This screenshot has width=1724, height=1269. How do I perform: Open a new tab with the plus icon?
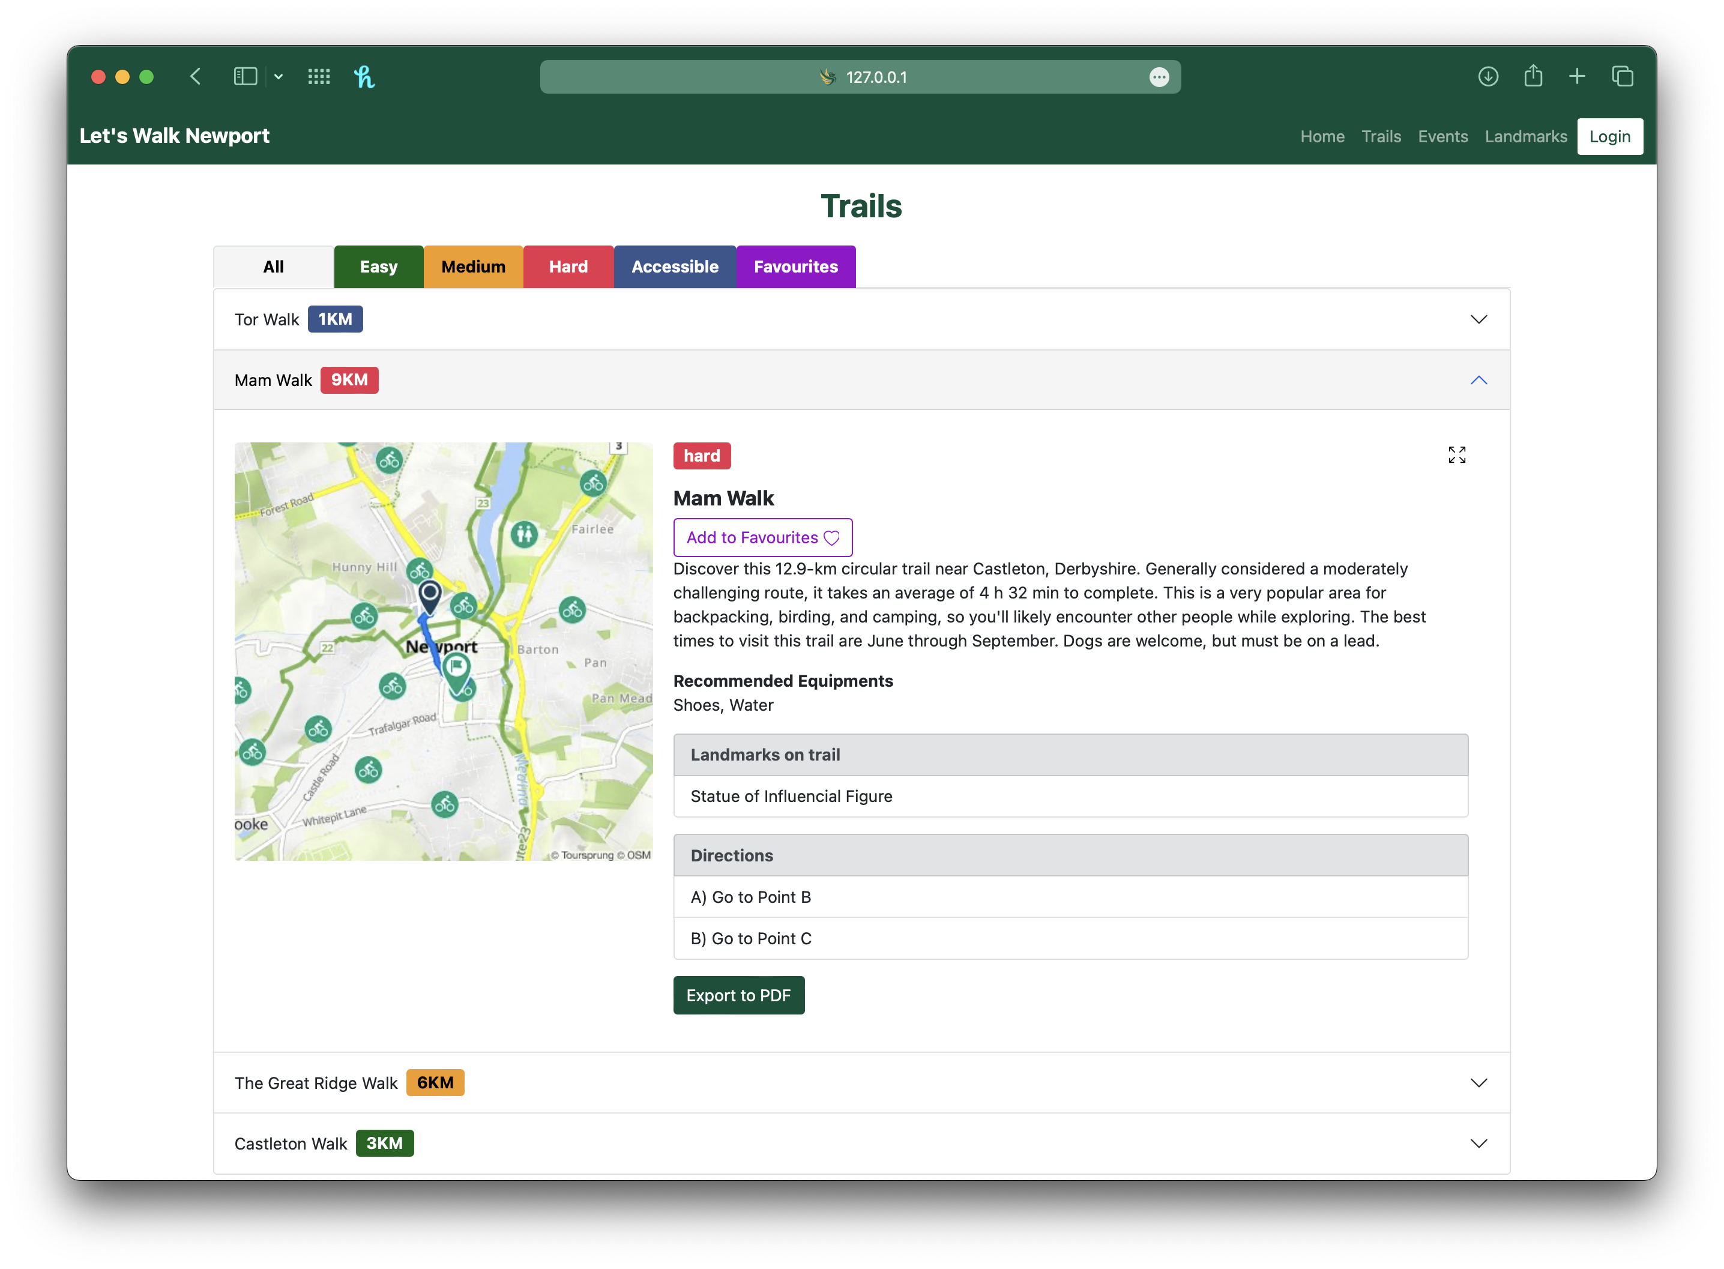click(x=1576, y=76)
